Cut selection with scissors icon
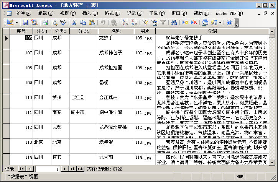The width and height of the screenshot is (278, 182). click(74, 23)
